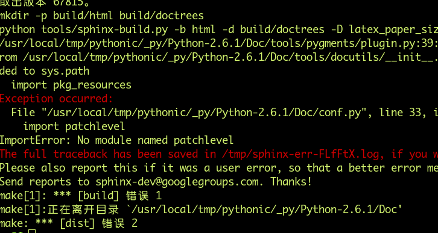Click the docutils/__init__ path line
Image resolution: width=438 pixels, height=233 pixels.
[219, 57]
